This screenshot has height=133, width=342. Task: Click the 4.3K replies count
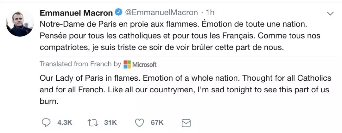coord(65,123)
